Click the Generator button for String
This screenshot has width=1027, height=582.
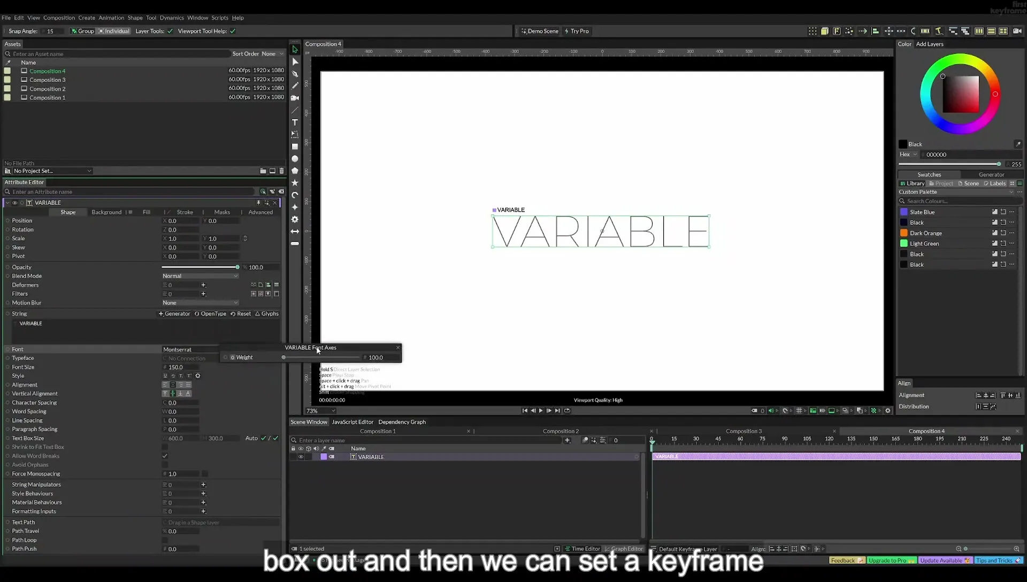[174, 314]
